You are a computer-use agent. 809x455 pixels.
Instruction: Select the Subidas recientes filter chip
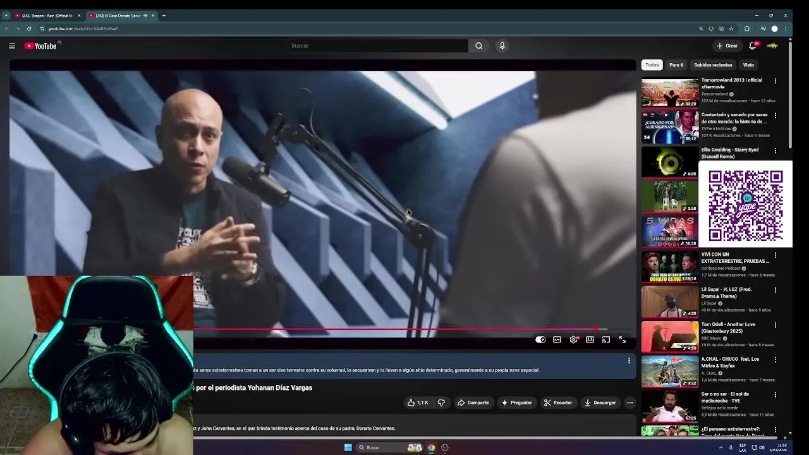tap(713, 65)
